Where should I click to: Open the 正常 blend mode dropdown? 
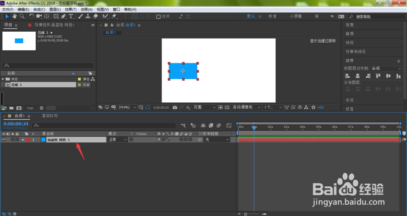[117, 140]
